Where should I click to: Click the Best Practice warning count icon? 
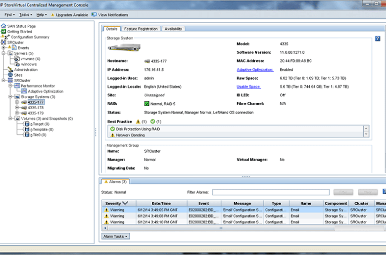pyautogui.click(x=138, y=122)
